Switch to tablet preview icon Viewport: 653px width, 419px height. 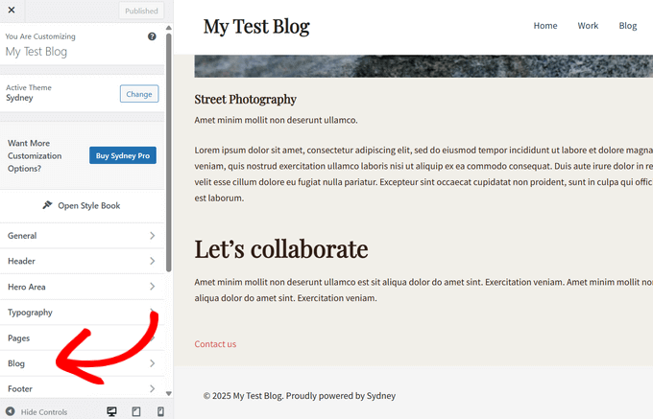pos(136,411)
